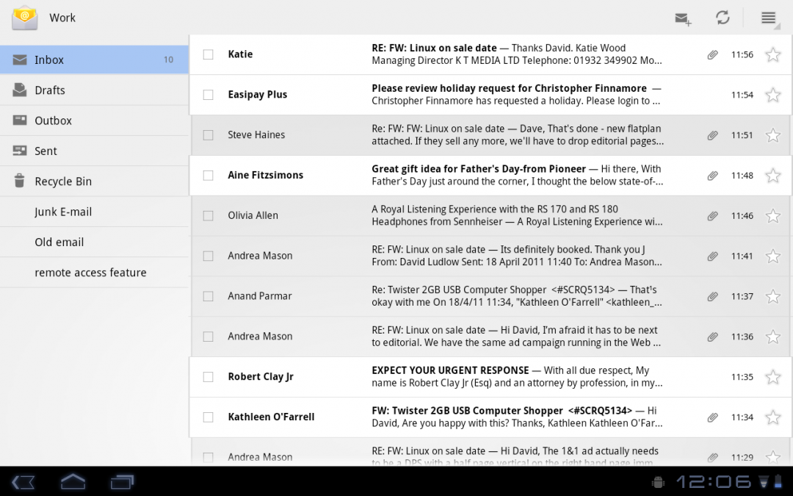The image size is (793, 496).
Task: Click the Recycle Bin trash icon
Action: tap(19, 181)
